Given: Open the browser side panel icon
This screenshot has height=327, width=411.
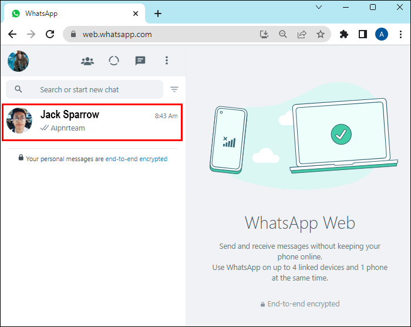Looking at the screenshot, I should [363, 34].
